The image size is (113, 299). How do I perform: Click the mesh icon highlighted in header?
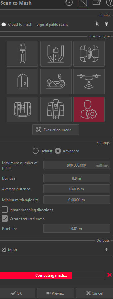[x=83, y=3]
